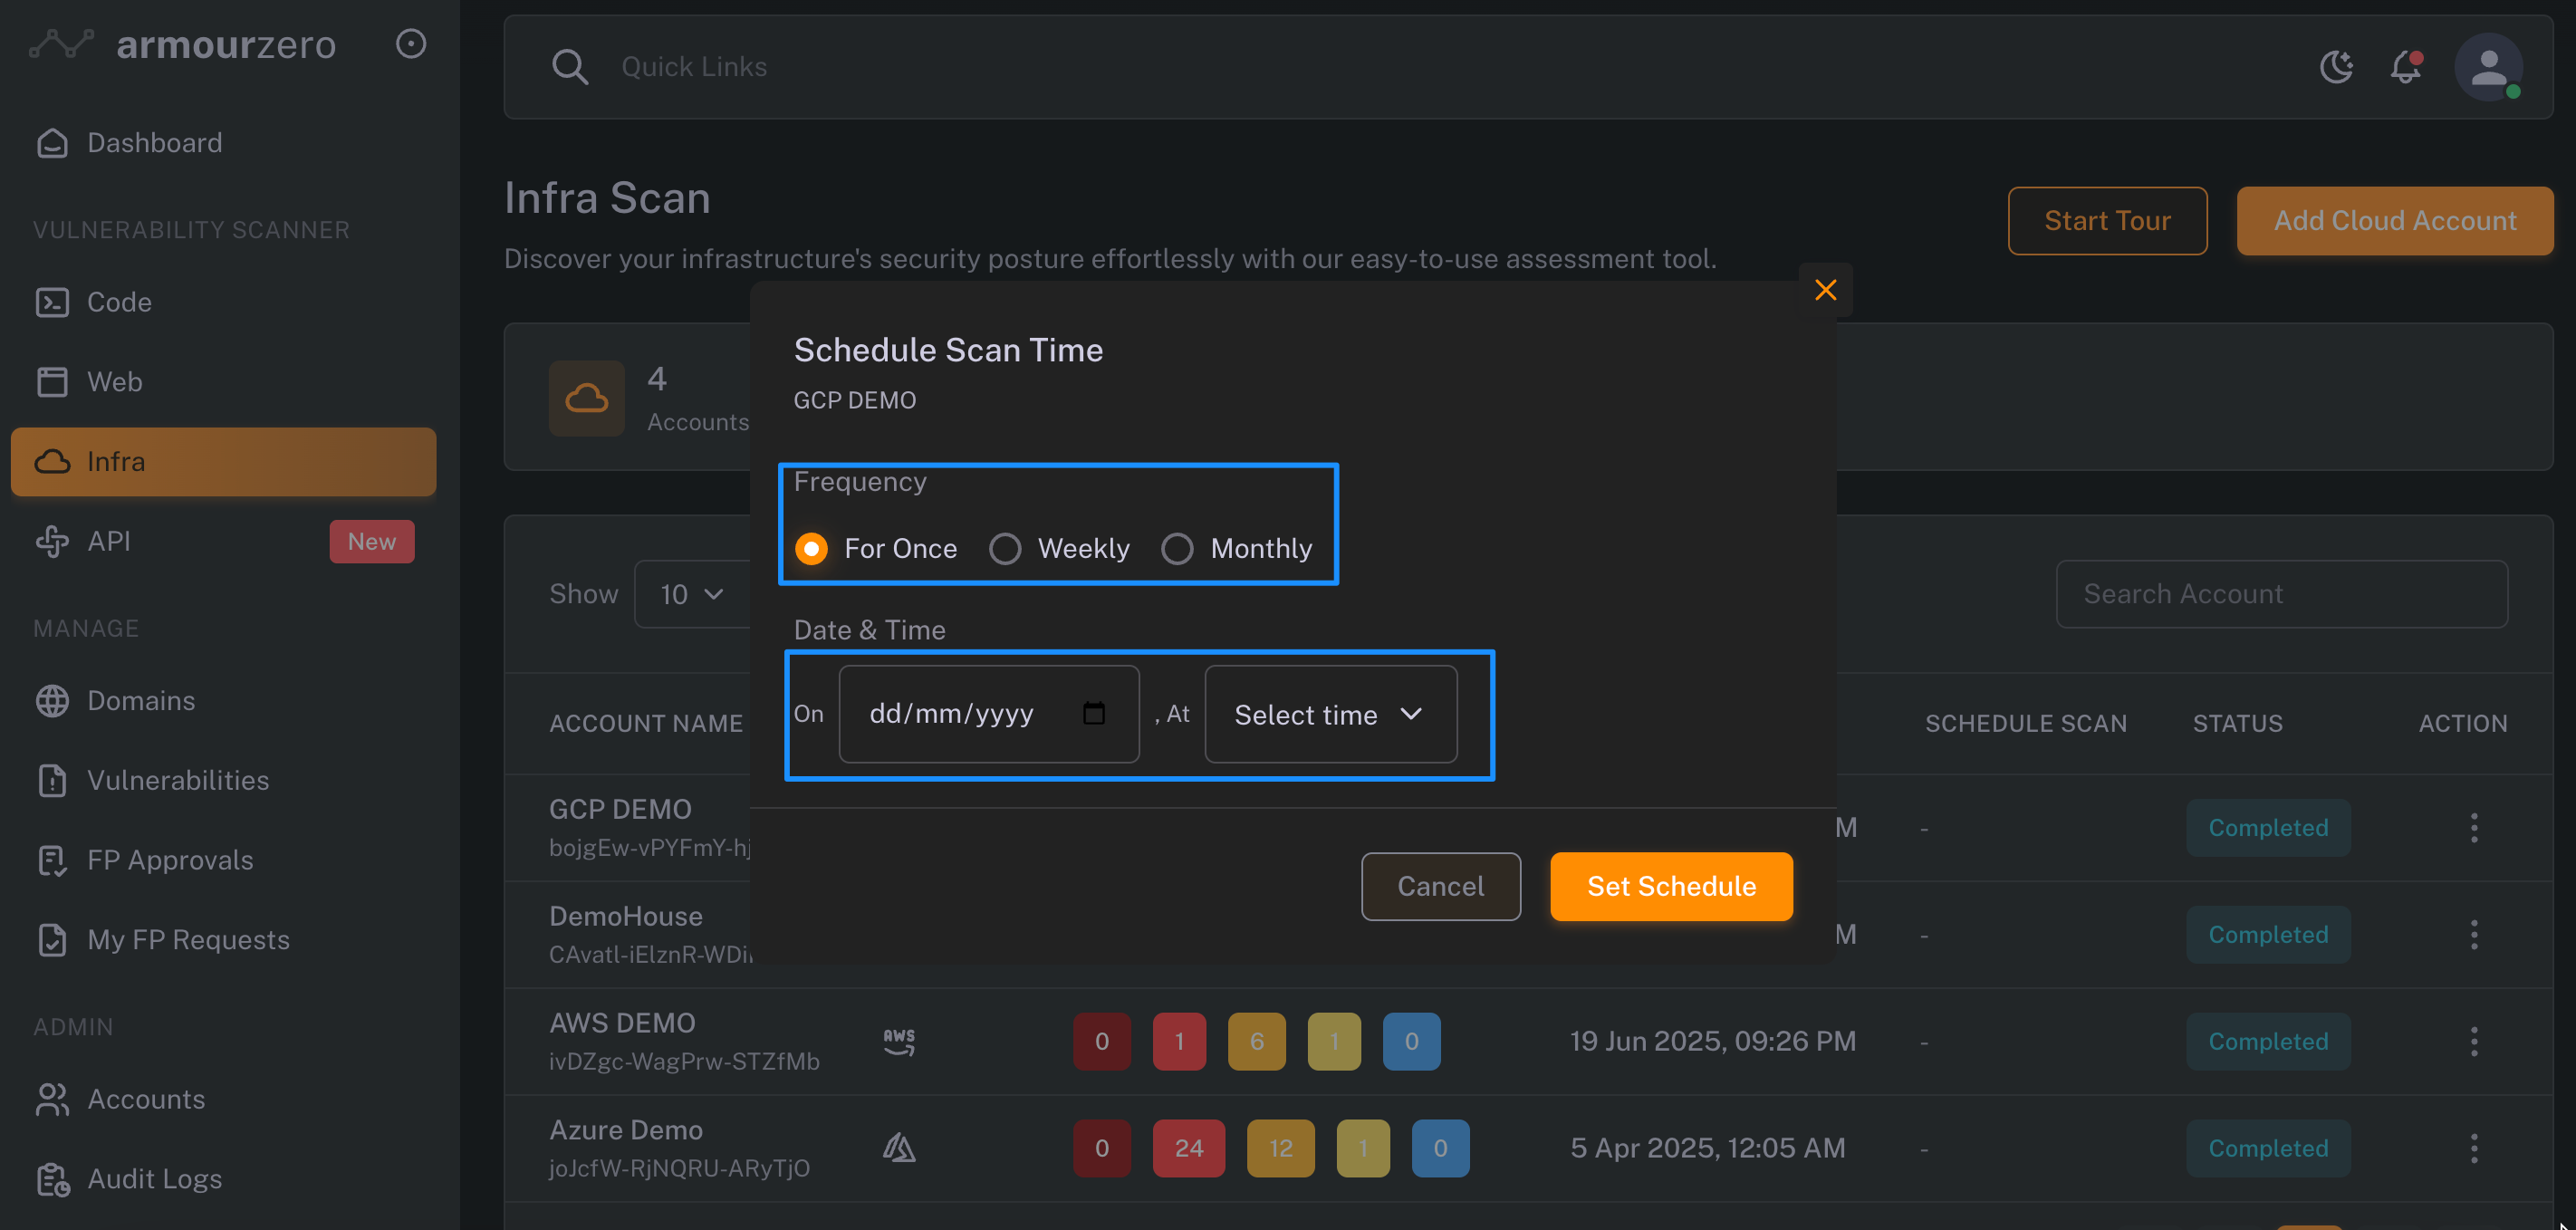The image size is (2576, 1230).
Task: Click the dd/mm/yyyy date field
Action: pos(952,714)
